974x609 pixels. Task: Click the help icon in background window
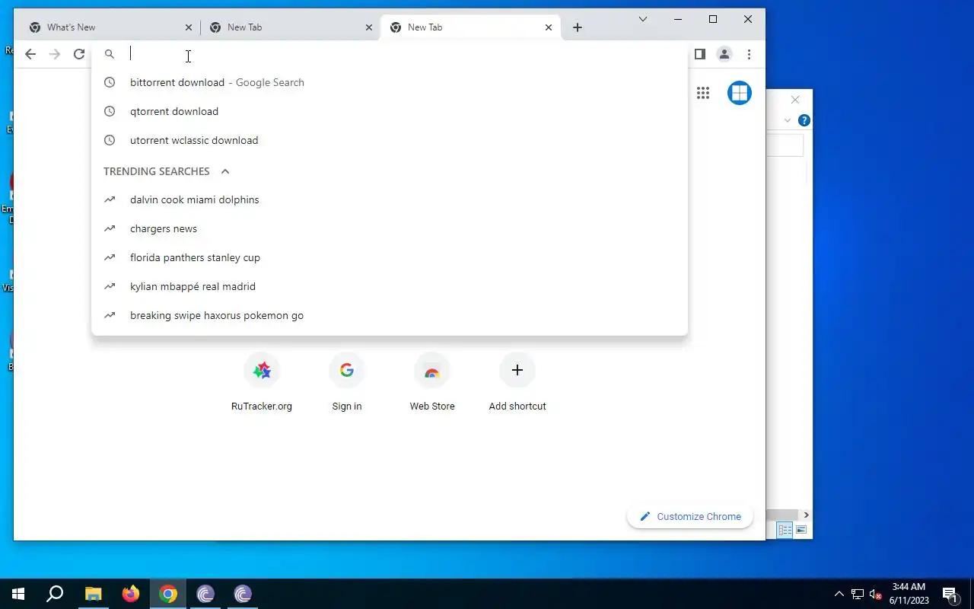click(804, 120)
